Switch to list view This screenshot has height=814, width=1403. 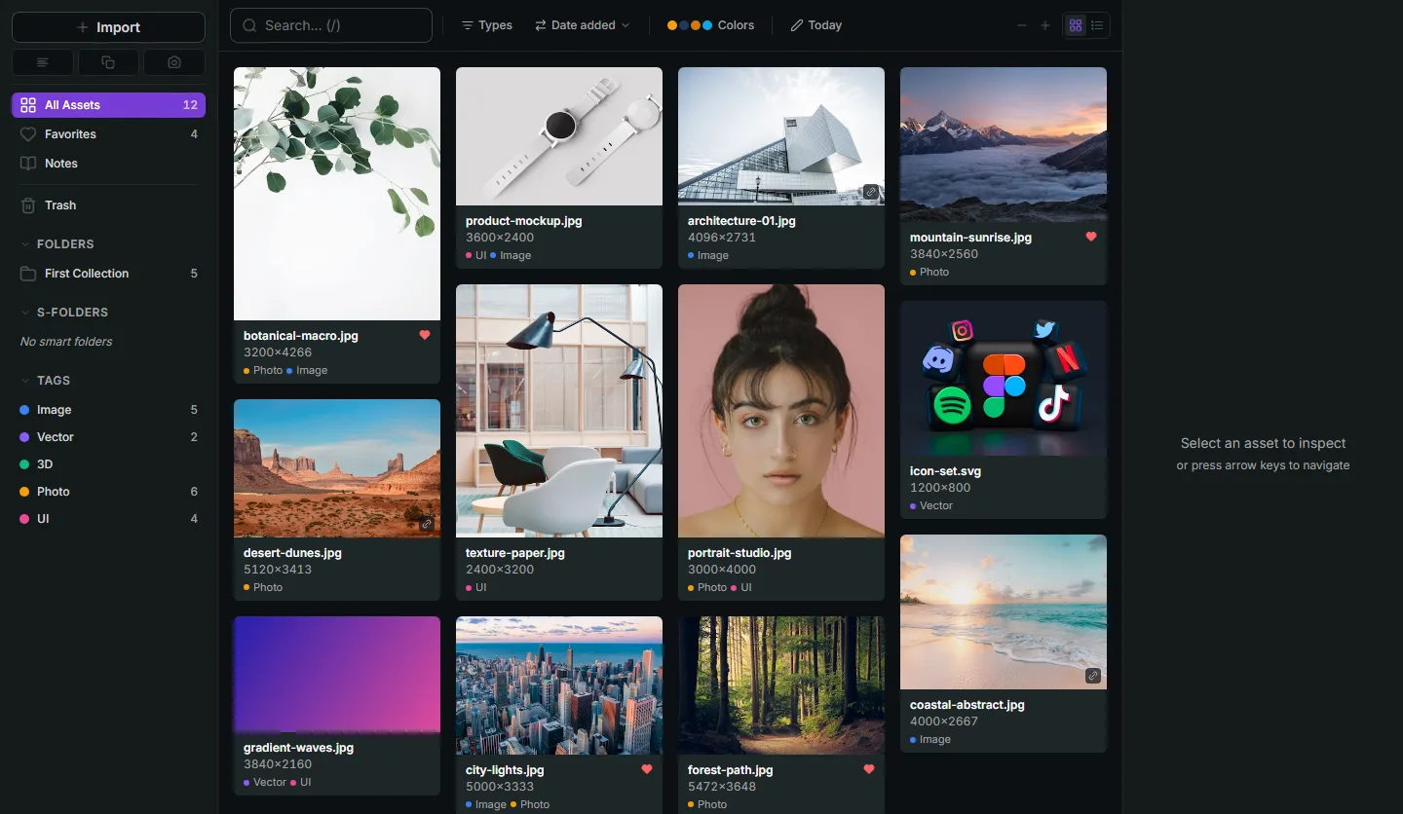[1097, 25]
